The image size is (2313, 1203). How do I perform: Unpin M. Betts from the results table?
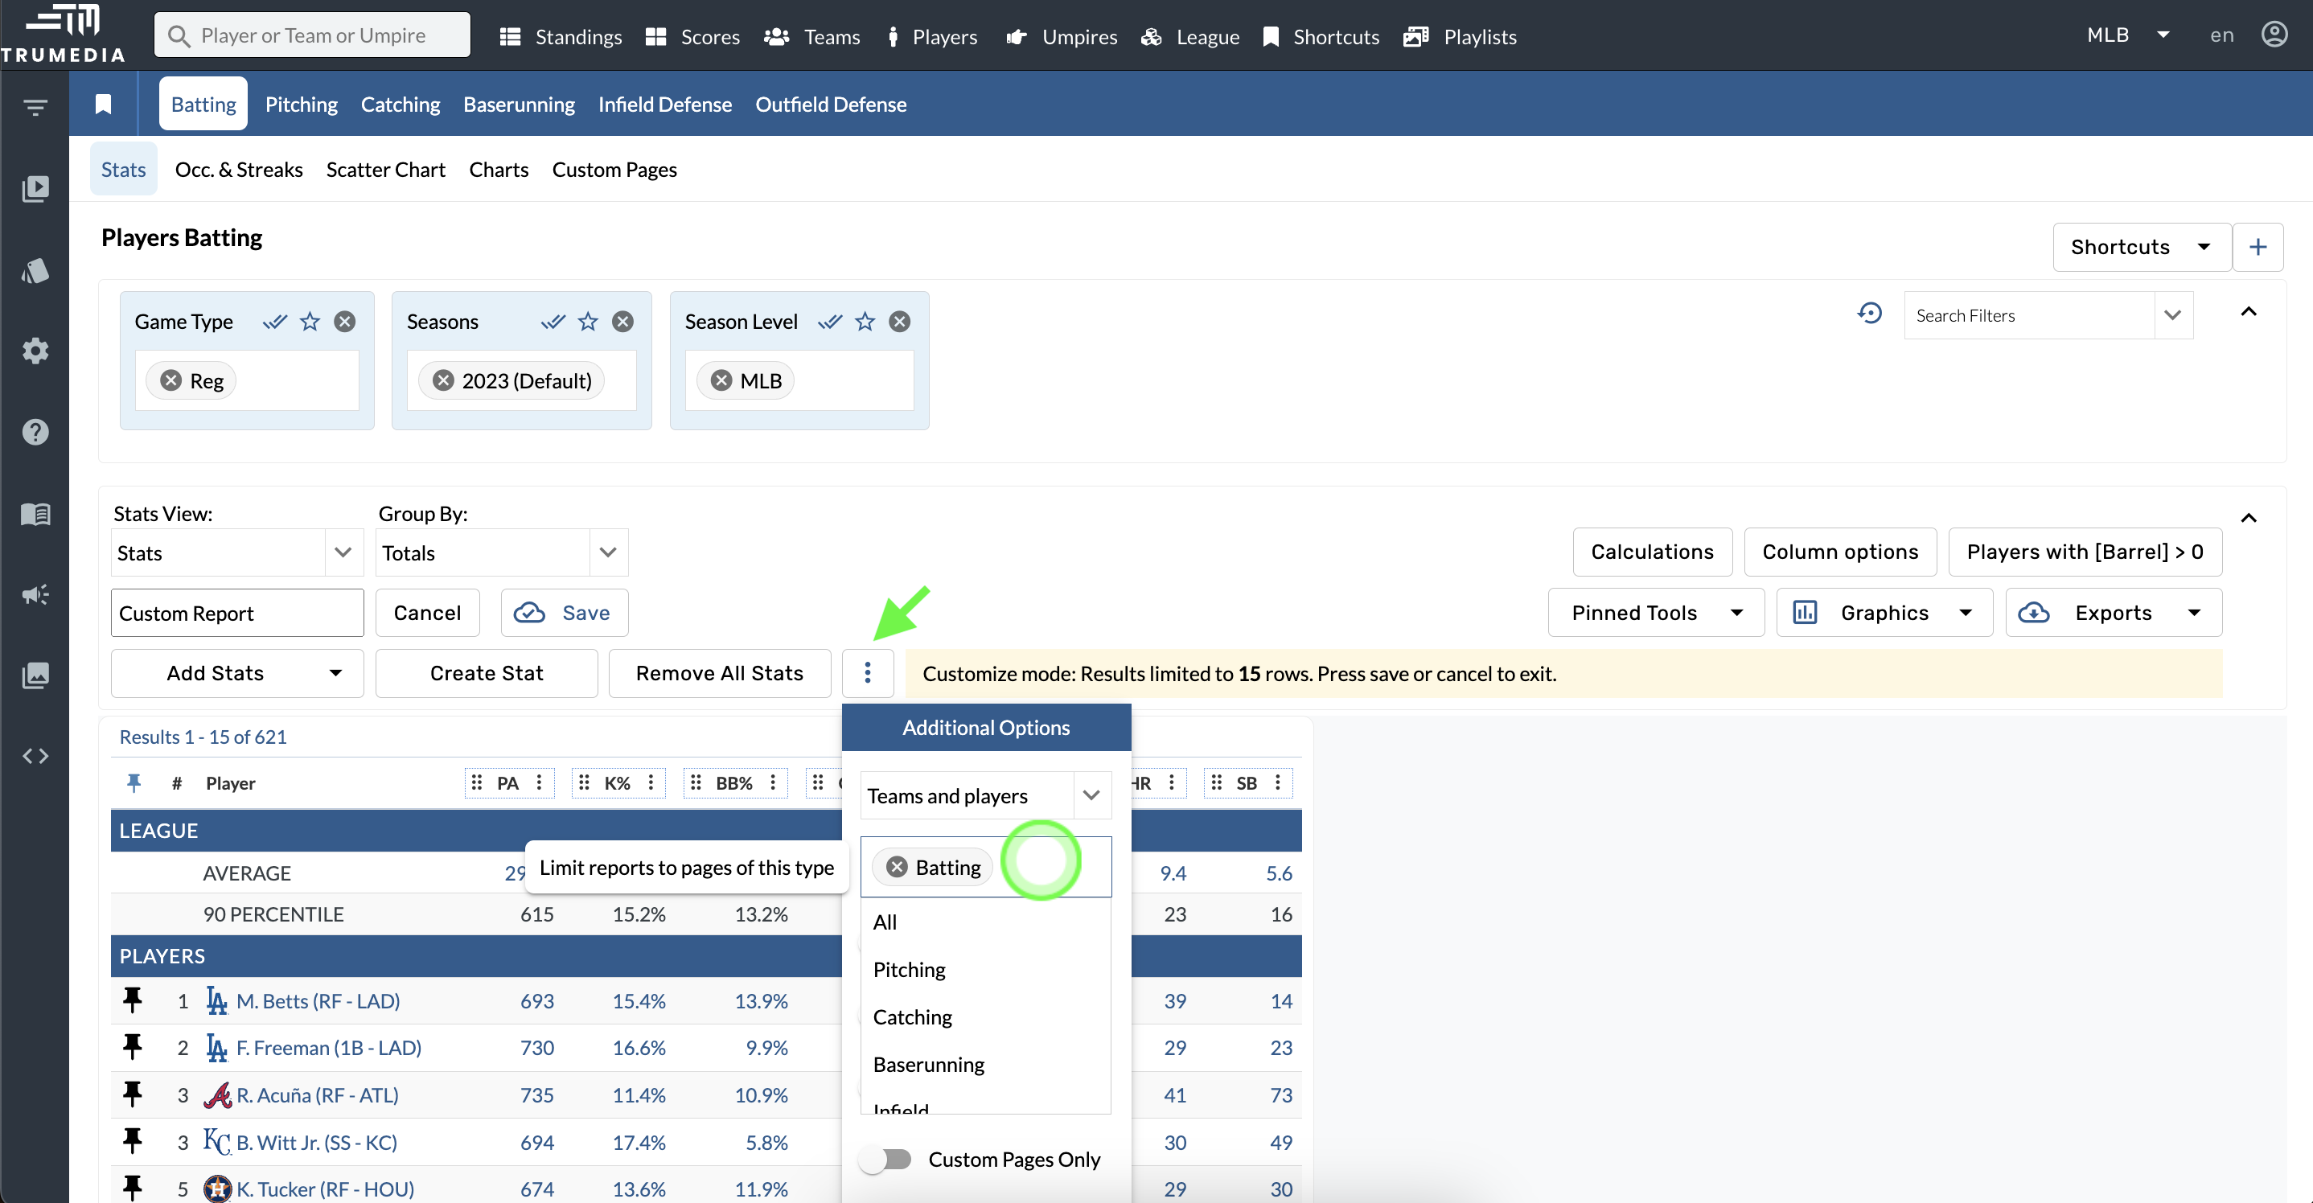coord(133,1000)
